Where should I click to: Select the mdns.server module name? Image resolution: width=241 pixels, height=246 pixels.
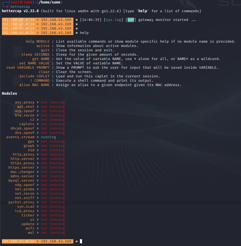click(22, 176)
